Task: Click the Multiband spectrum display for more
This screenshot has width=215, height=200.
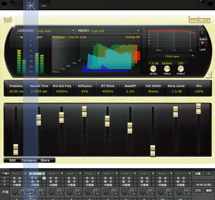Action: click(x=96, y=55)
